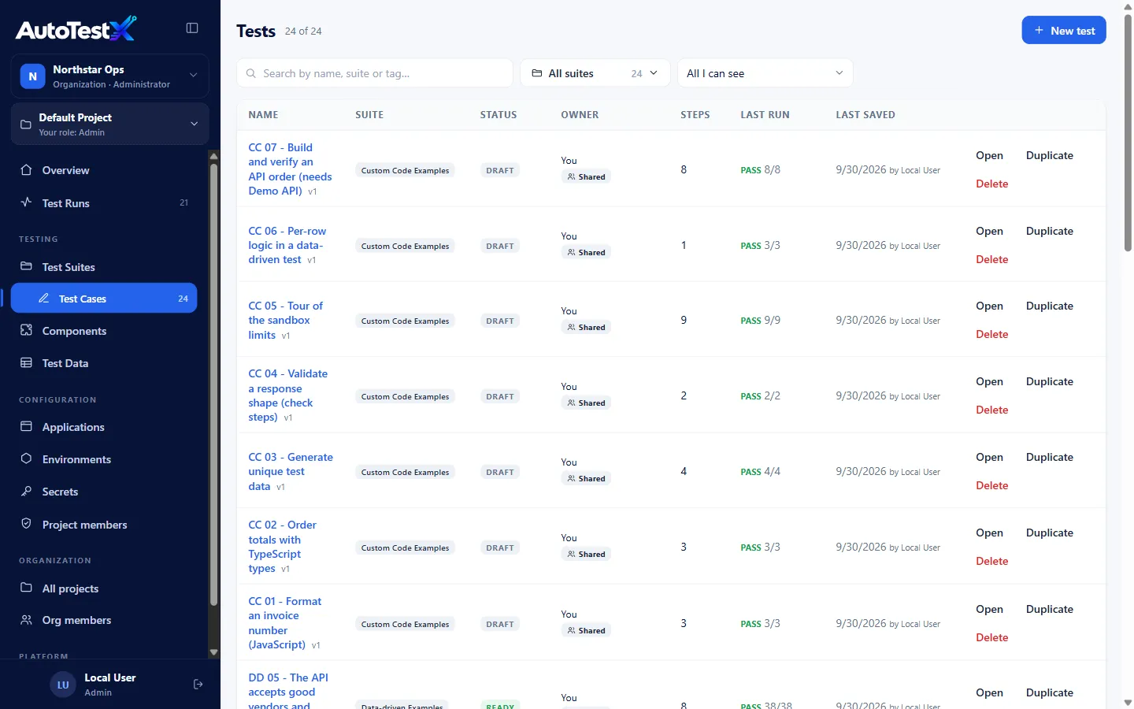This screenshot has width=1134, height=709.
Task: Click the sidebar scroll down arrow
Action: click(213, 652)
